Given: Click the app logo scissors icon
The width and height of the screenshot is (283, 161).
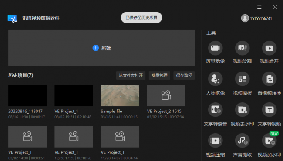Looking at the screenshot, I should tap(12, 18).
